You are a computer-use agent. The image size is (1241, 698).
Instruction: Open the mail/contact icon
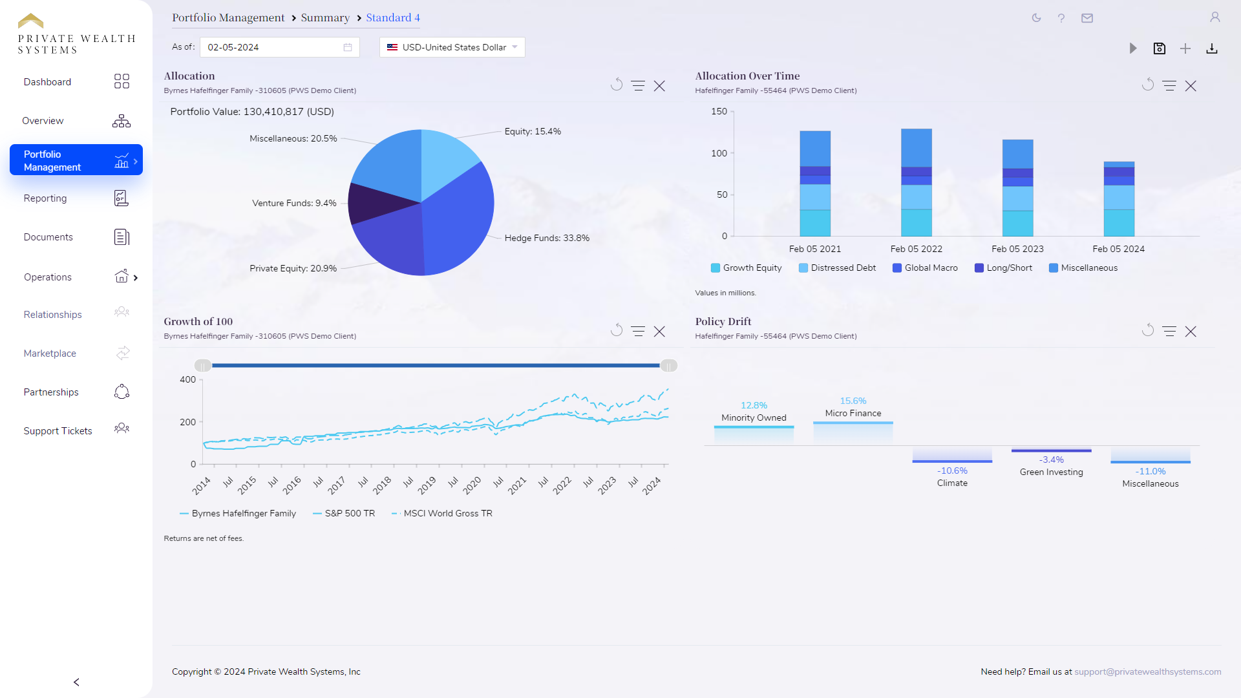pyautogui.click(x=1087, y=18)
